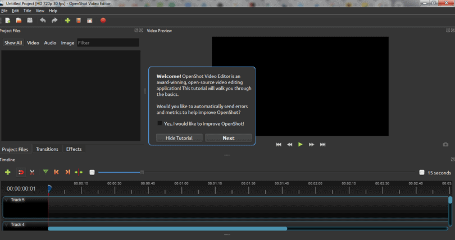Select the Show All filter

point(13,43)
